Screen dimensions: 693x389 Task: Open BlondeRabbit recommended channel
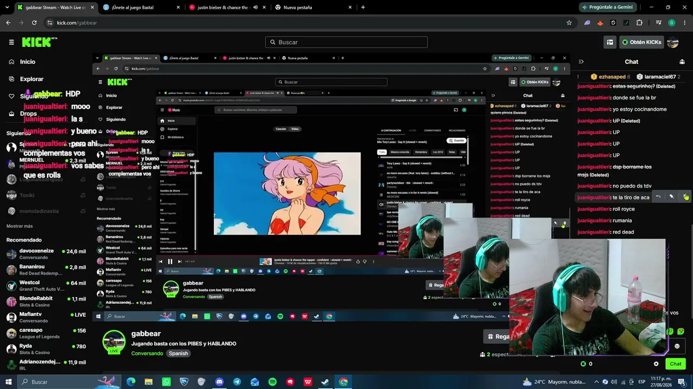46,301
